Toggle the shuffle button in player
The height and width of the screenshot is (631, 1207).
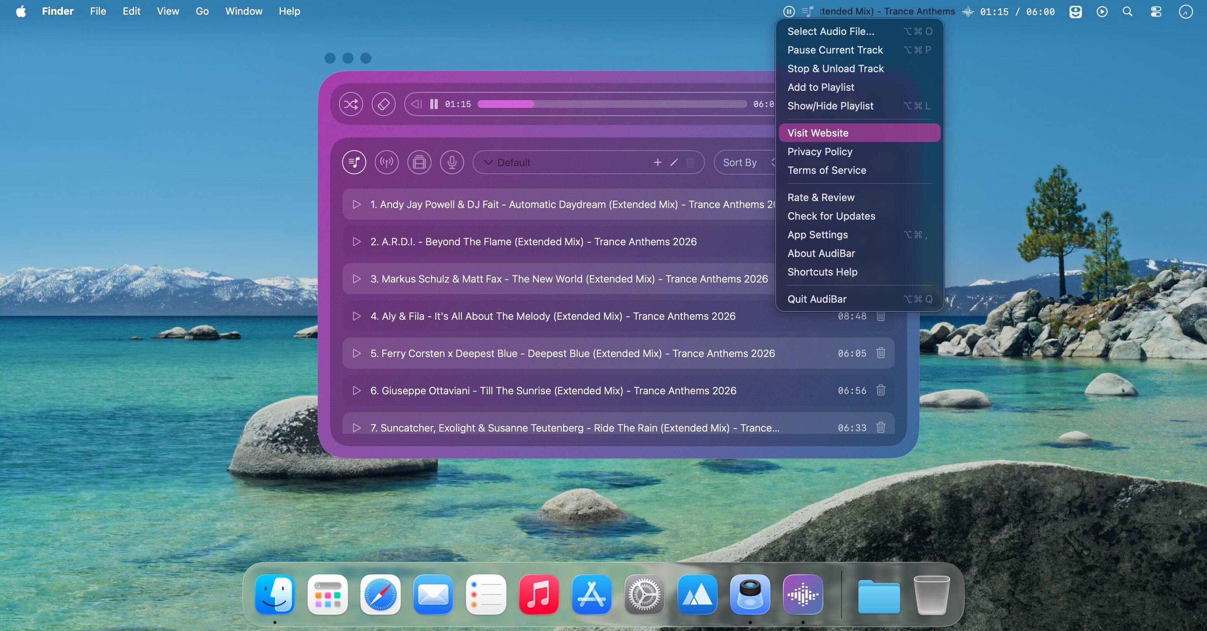click(351, 104)
